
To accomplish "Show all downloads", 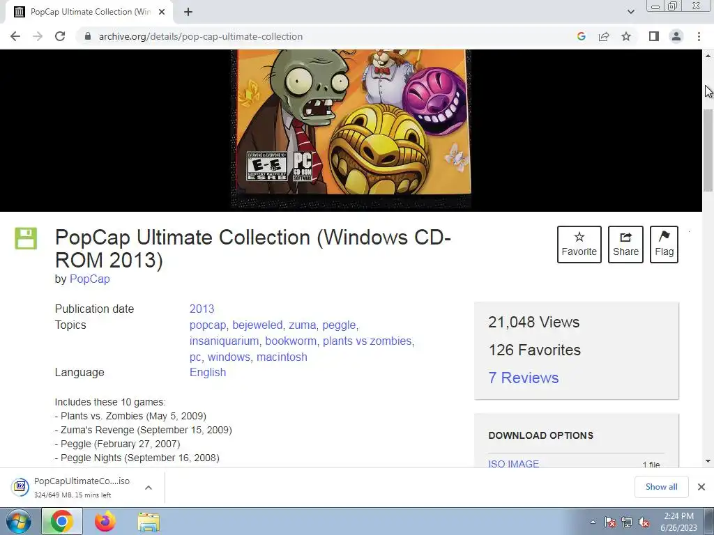I will click(x=661, y=487).
